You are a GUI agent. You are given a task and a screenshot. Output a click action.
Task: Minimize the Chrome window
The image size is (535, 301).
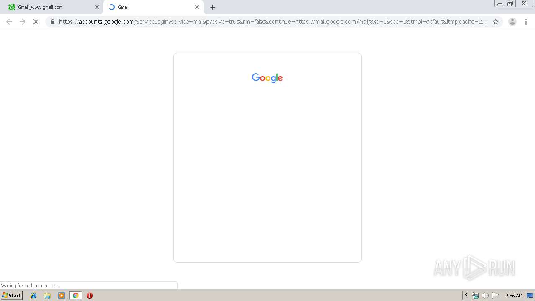point(500,4)
